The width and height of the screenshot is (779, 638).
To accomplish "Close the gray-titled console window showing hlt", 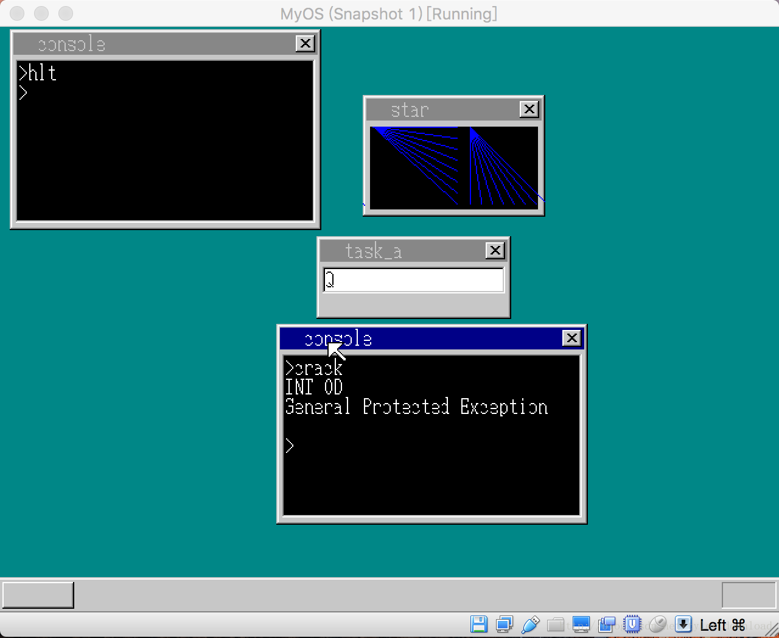I will coord(306,43).
